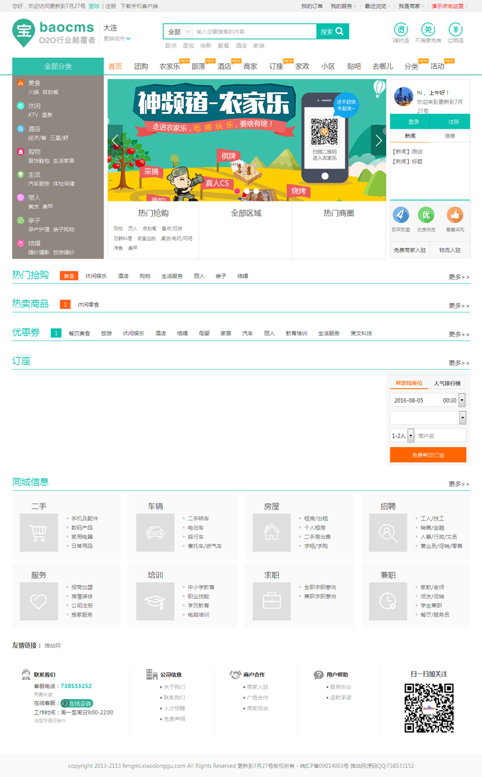Open the reservation time 00:30 dropdown
This screenshot has width=482, height=777.
[x=462, y=400]
